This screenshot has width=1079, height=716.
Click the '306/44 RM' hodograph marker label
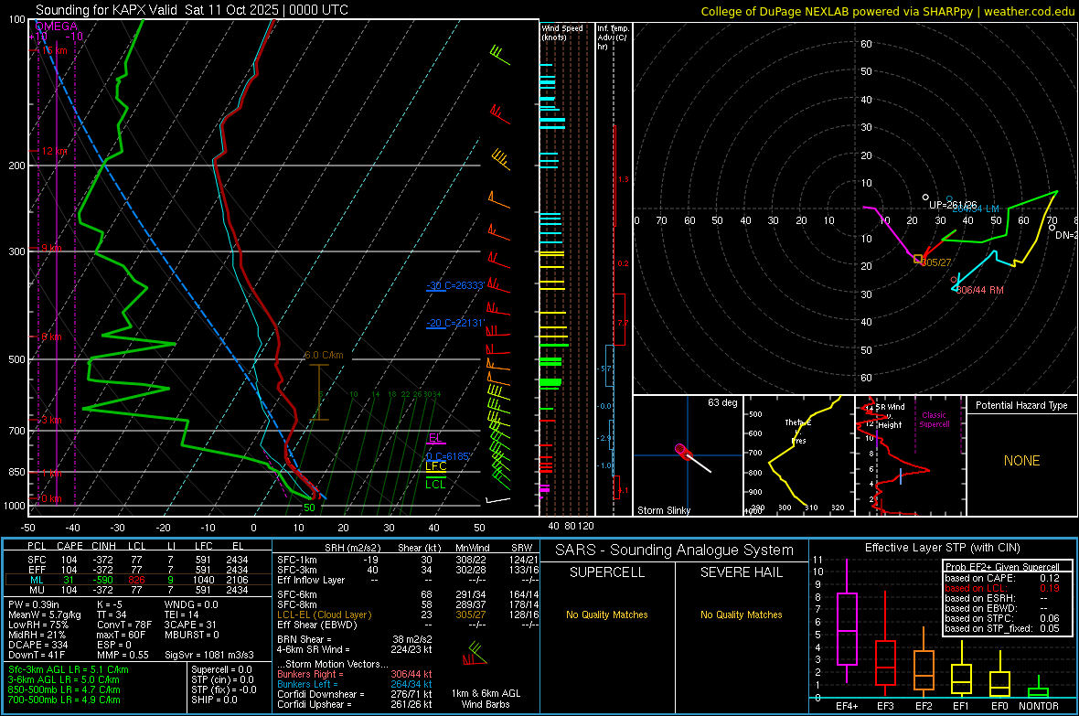click(x=979, y=290)
